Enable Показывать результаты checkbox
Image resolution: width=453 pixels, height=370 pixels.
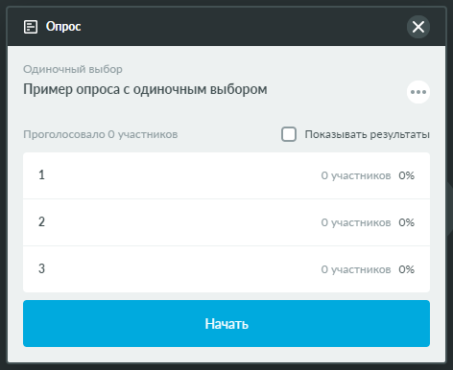[x=289, y=134]
